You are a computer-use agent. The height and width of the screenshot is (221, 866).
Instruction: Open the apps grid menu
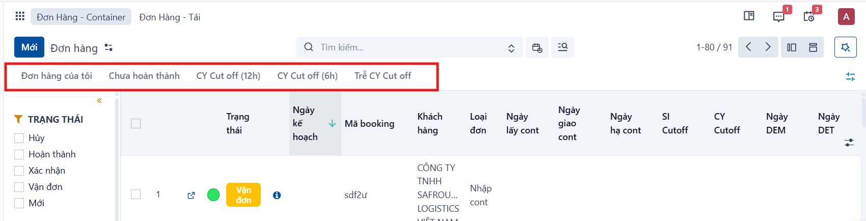point(20,16)
